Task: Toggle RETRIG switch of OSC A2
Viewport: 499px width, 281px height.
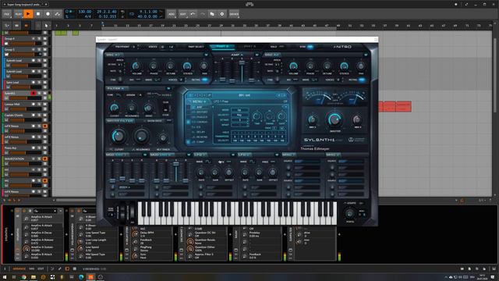Action: [x=362, y=80]
